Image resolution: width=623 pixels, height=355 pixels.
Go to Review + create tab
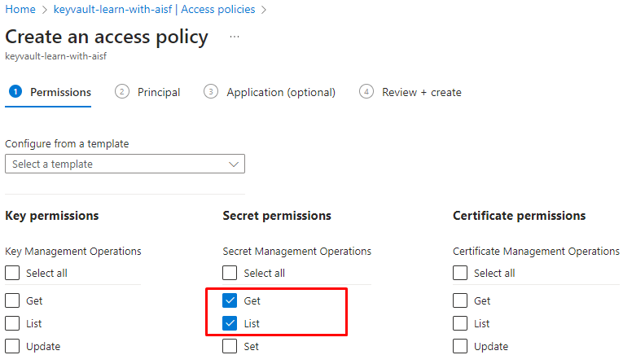pyautogui.click(x=421, y=92)
